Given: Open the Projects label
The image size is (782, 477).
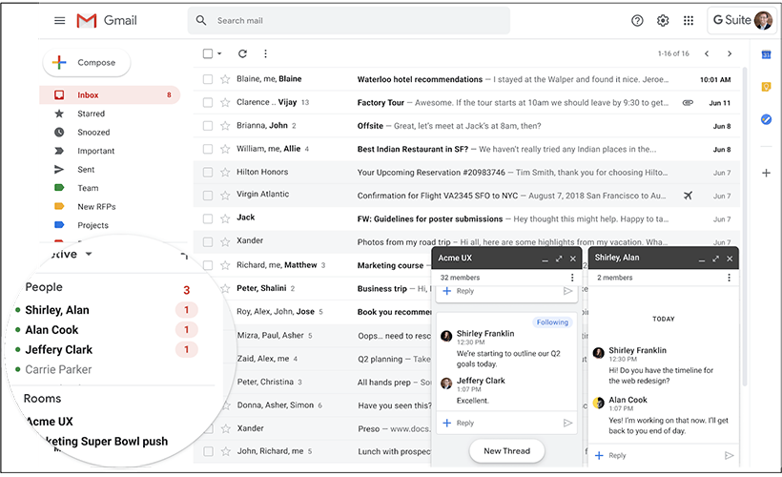Looking at the screenshot, I should tap(93, 225).
